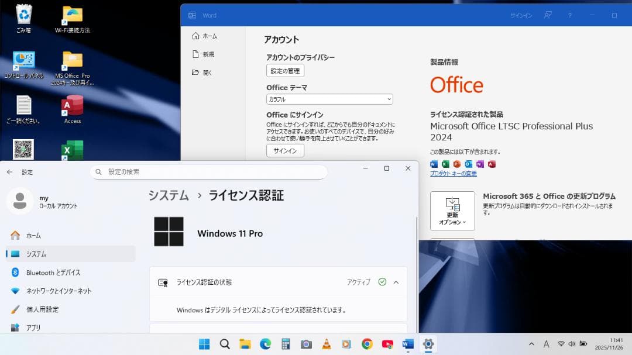Image resolution: width=632 pixels, height=355 pixels.
Task: Click the Outlook icon in product info
Action: pos(469,164)
